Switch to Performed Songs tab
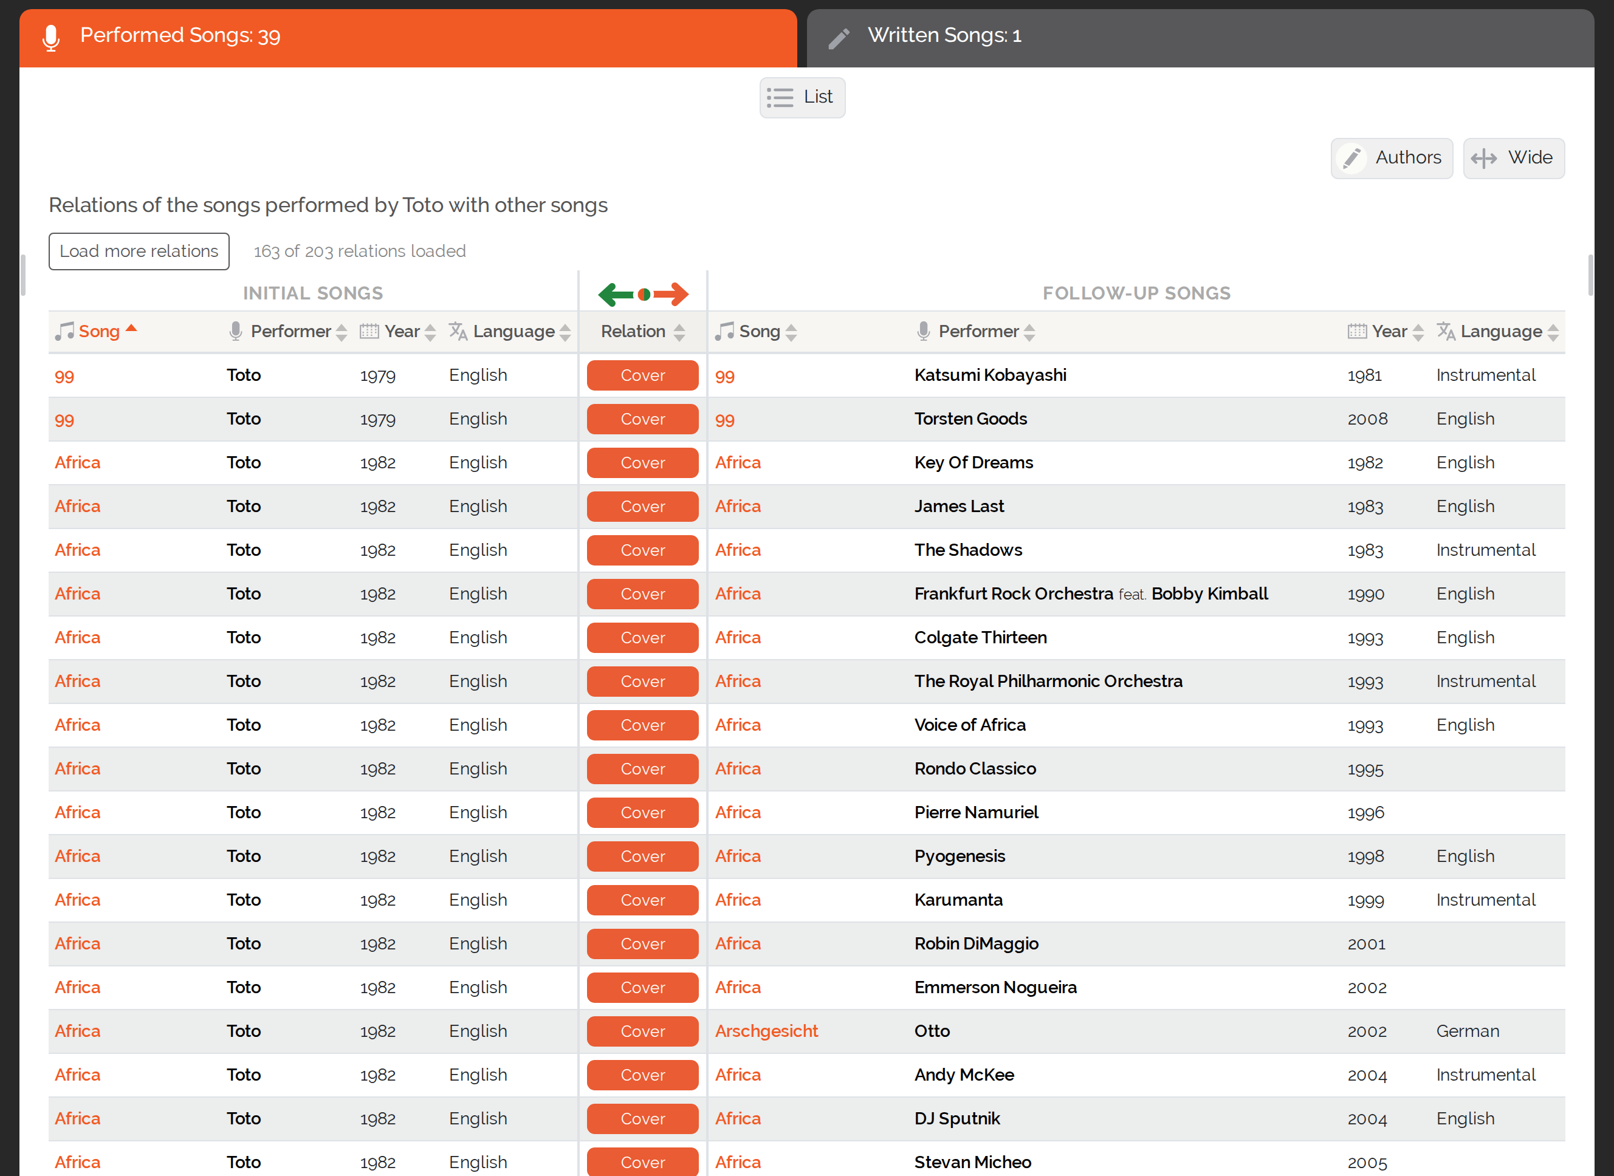The width and height of the screenshot is (1614, 1176). click(408, 37)
